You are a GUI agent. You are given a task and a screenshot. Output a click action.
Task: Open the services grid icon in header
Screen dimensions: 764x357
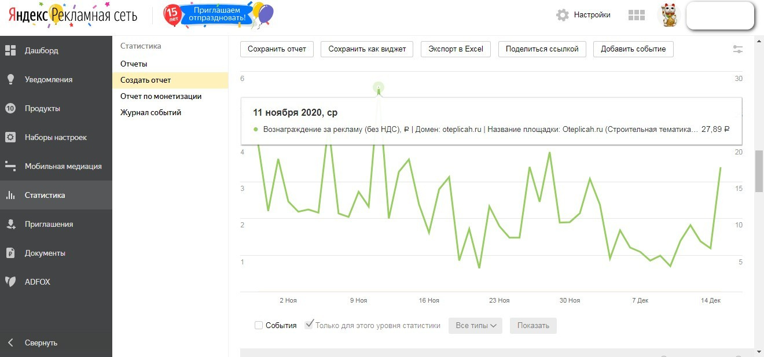point(636,15)
